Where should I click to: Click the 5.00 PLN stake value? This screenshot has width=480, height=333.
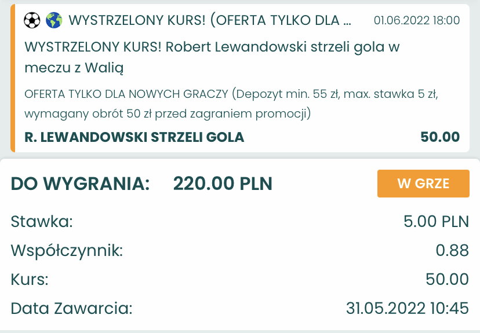436,221
